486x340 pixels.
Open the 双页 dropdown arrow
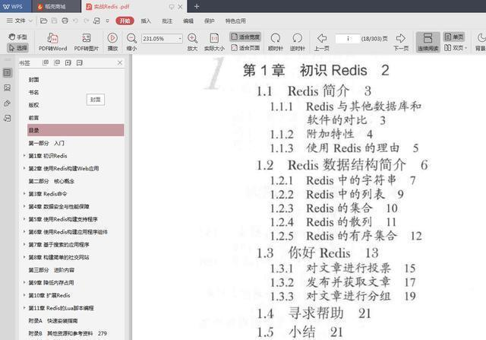pyautogui.click(x=465, y=48)
